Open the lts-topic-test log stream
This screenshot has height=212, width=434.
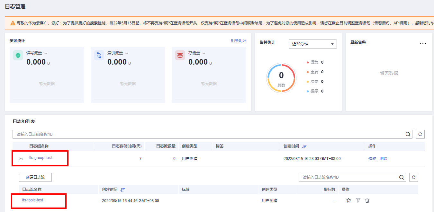(x=32, y=200)
